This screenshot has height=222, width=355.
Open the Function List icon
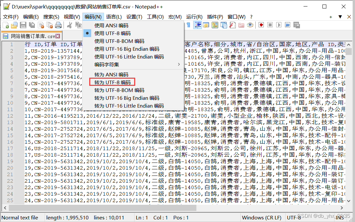click(x=233, y=25)
